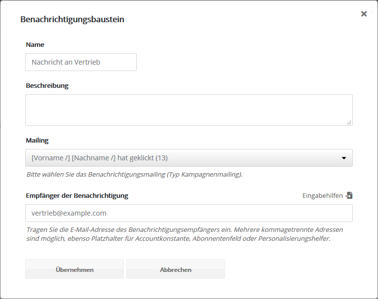Focus the Empfänger email address field
Viewport: 378px width, 299px height.
tap(189, 213)
